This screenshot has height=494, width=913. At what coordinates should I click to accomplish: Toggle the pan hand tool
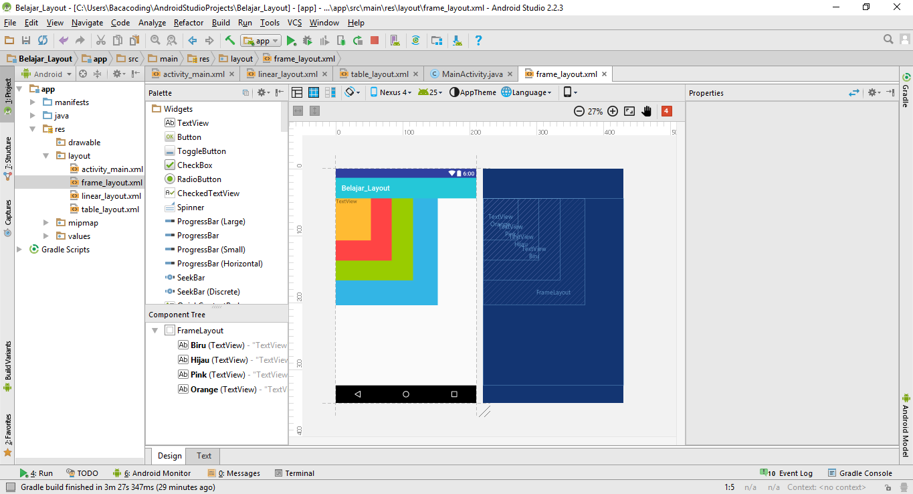[x=646, y=111]
